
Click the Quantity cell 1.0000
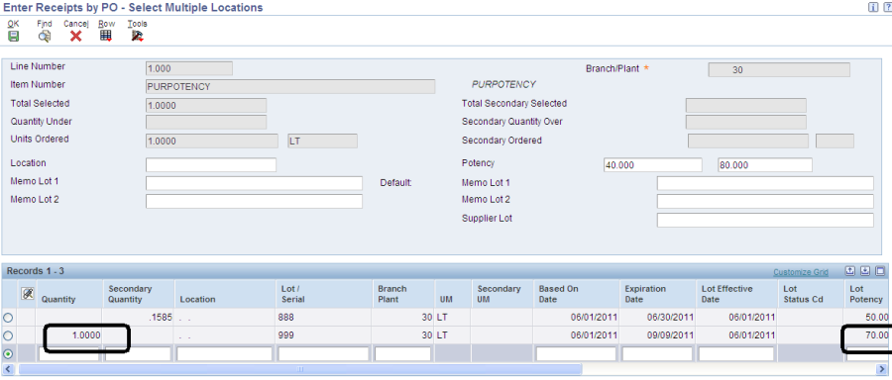(70, 335)
